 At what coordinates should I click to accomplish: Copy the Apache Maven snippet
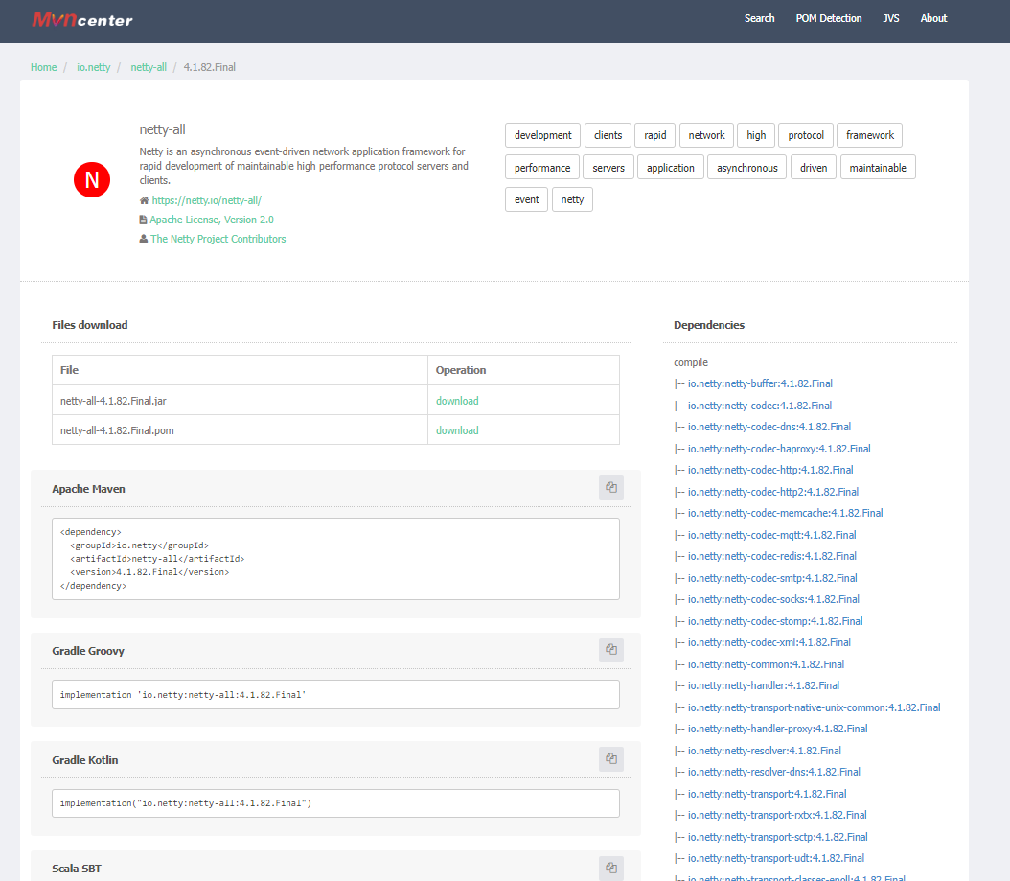(610, 488)
